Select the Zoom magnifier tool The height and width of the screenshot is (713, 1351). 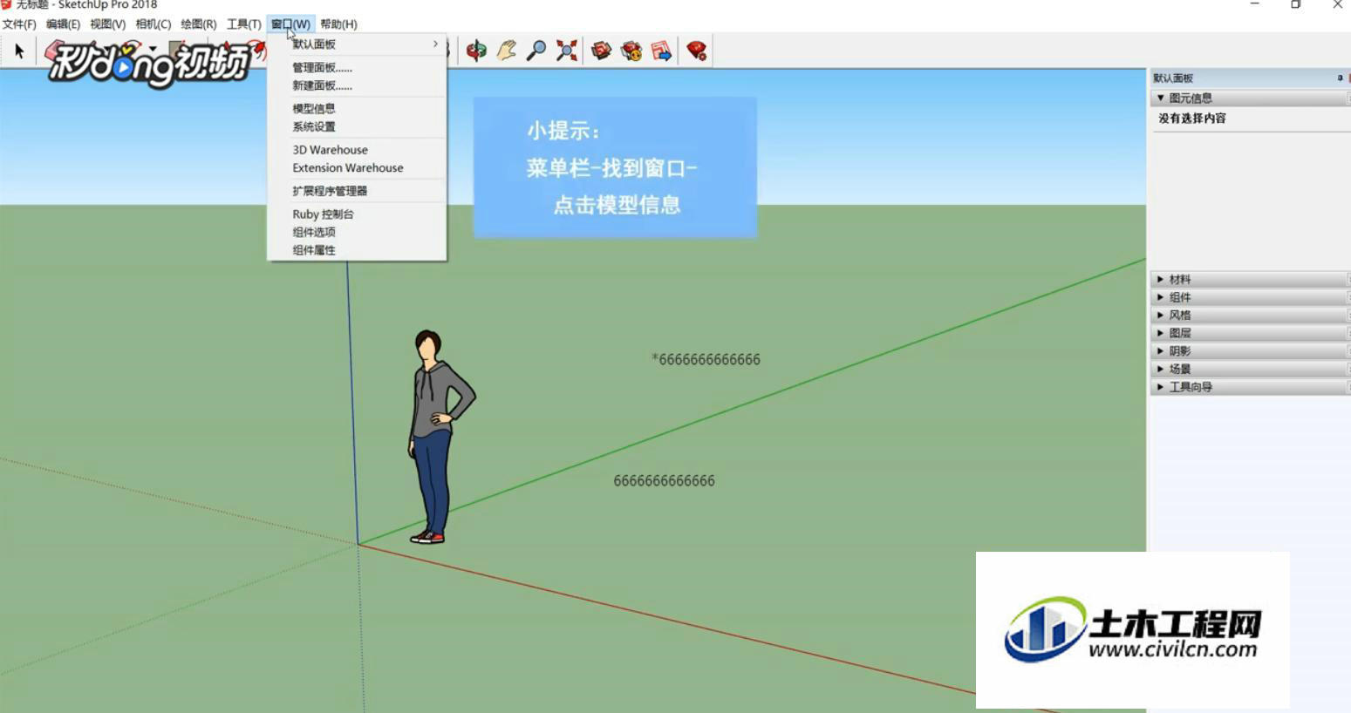click(x=536, y=51)
